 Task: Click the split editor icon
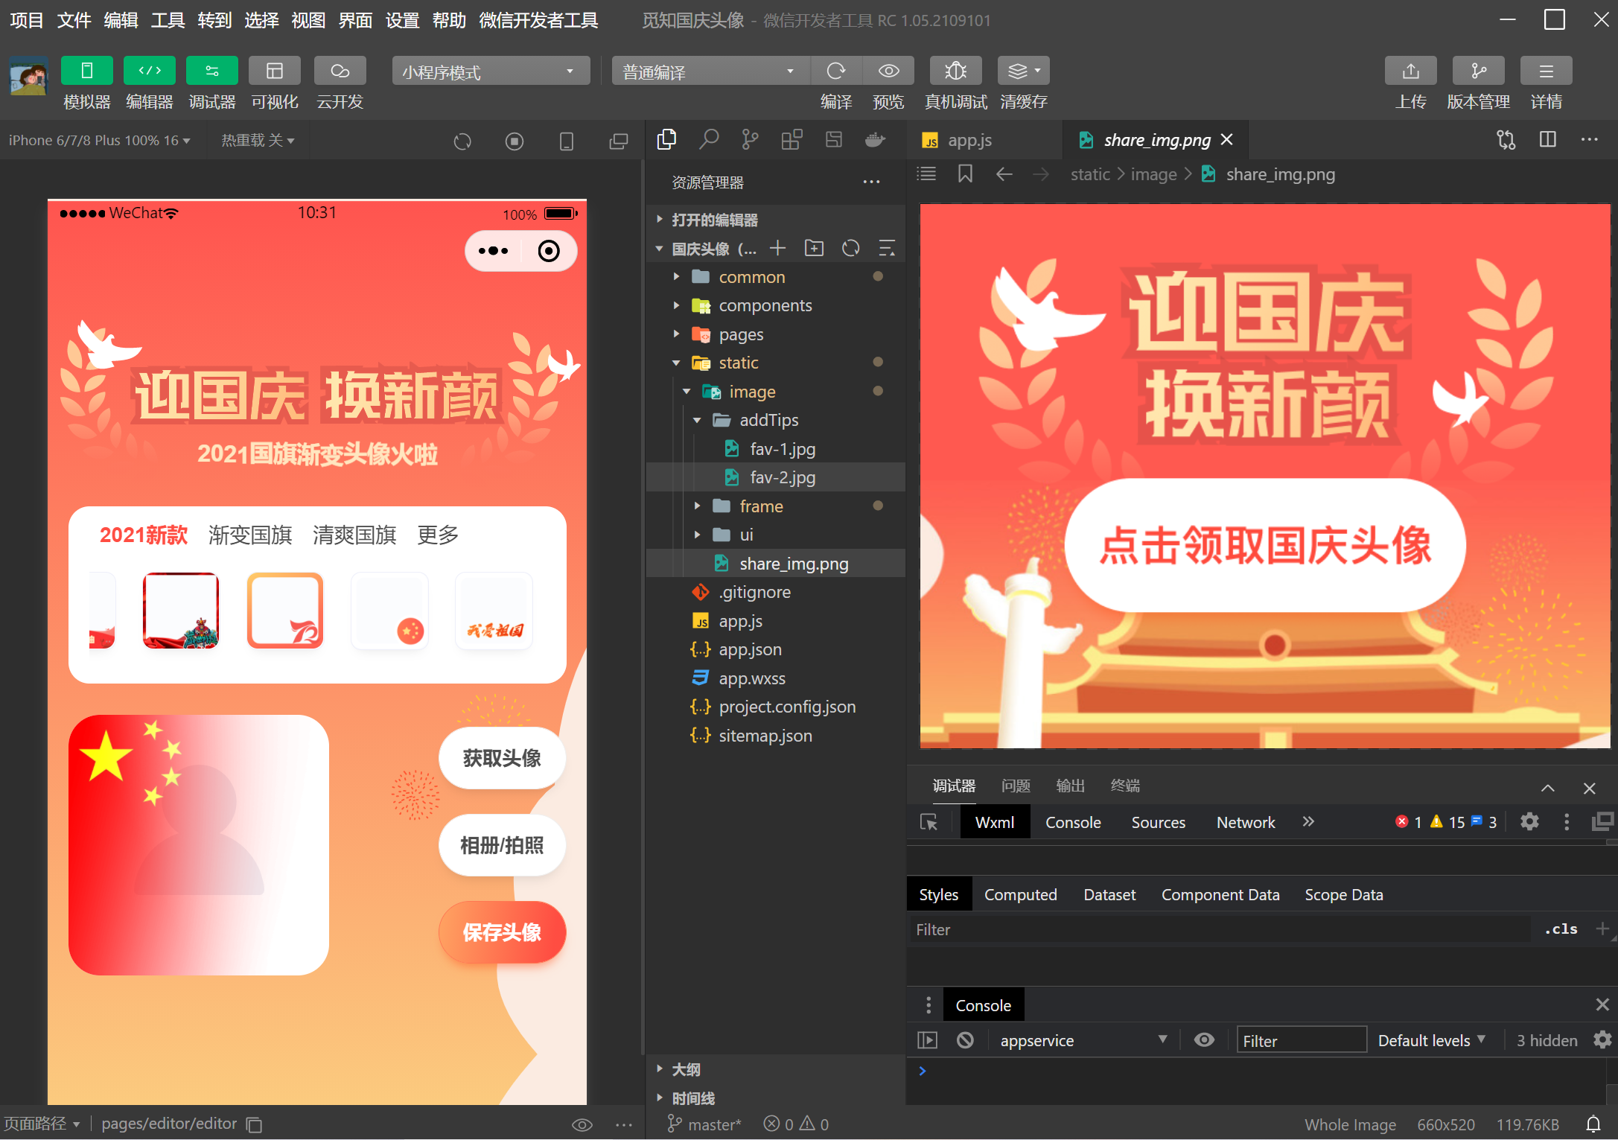point(1548,139)
